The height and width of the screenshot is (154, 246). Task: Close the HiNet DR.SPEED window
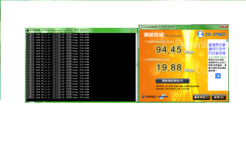tap(224, 27)
